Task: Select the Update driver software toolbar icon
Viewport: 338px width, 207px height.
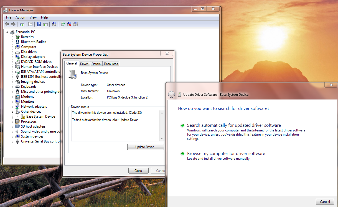Action: point(62,24)
